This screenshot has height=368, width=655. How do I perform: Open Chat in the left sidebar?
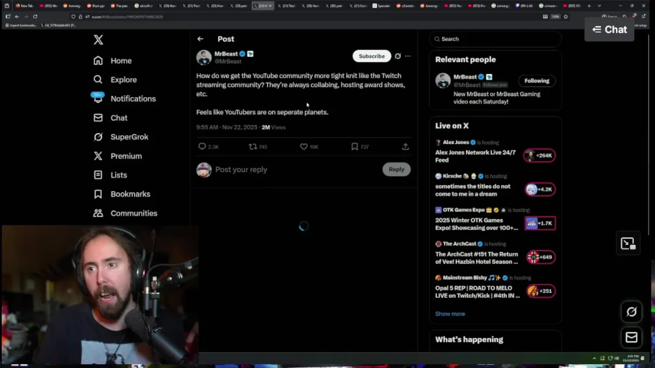coord(111,118)
